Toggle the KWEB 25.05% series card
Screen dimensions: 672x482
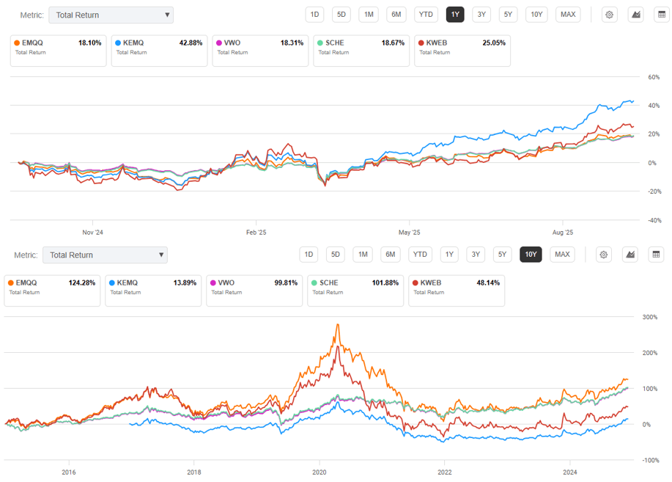(462, 51)
